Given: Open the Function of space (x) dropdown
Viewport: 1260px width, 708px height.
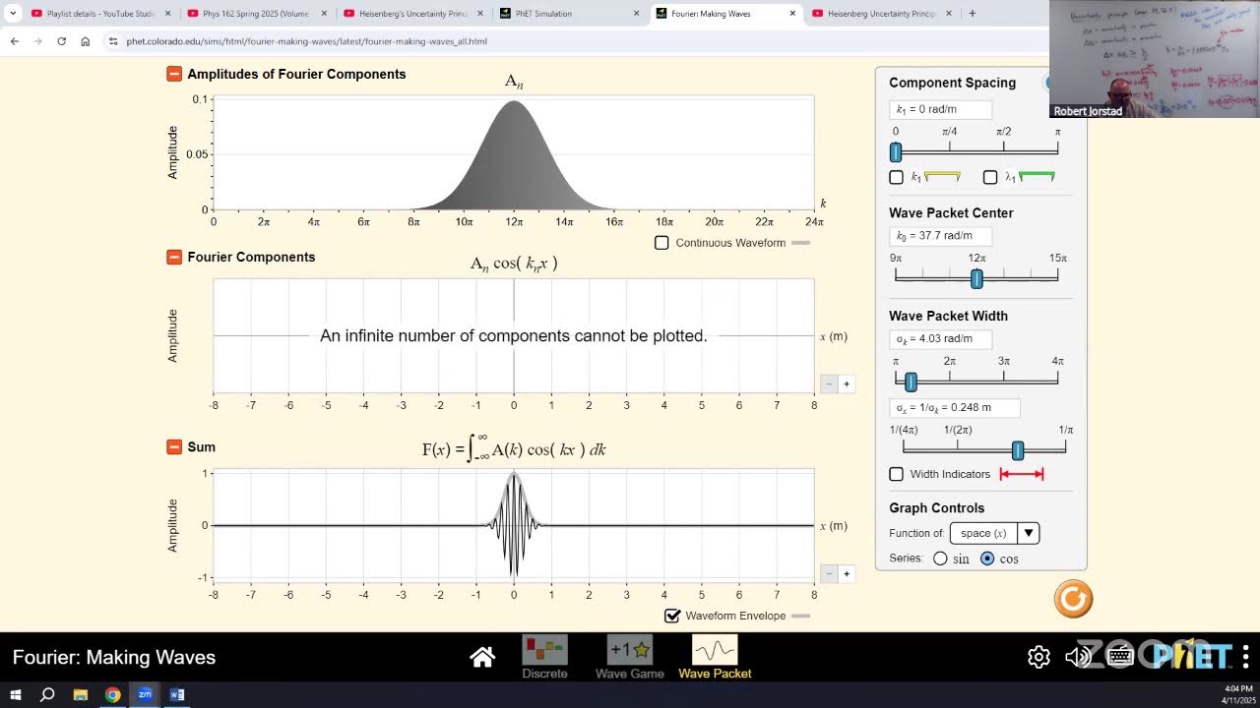Looking at the screenshot, I should 994,533.
